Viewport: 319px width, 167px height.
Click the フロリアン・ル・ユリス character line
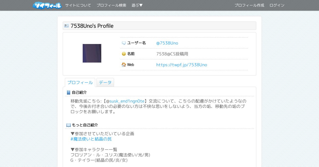pos(111,155)
